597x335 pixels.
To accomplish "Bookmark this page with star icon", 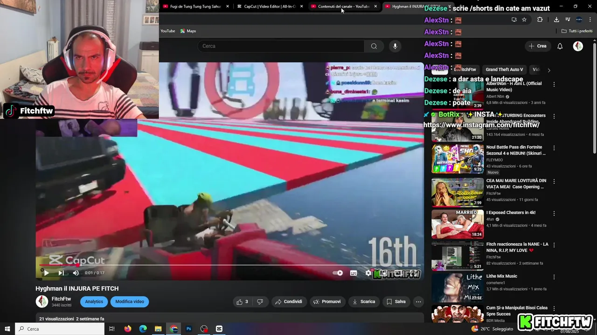I will pos(524,20).
